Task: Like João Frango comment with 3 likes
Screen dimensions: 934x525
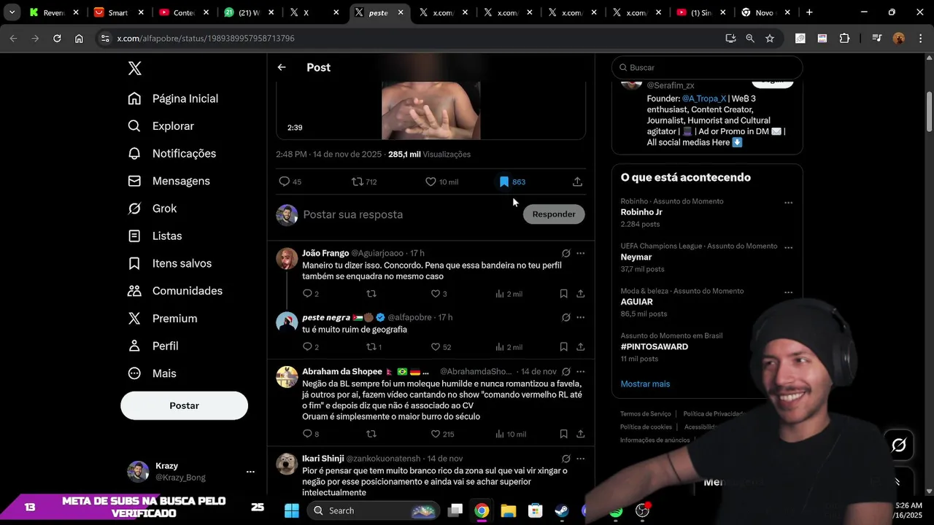Action: pos(439,294)
